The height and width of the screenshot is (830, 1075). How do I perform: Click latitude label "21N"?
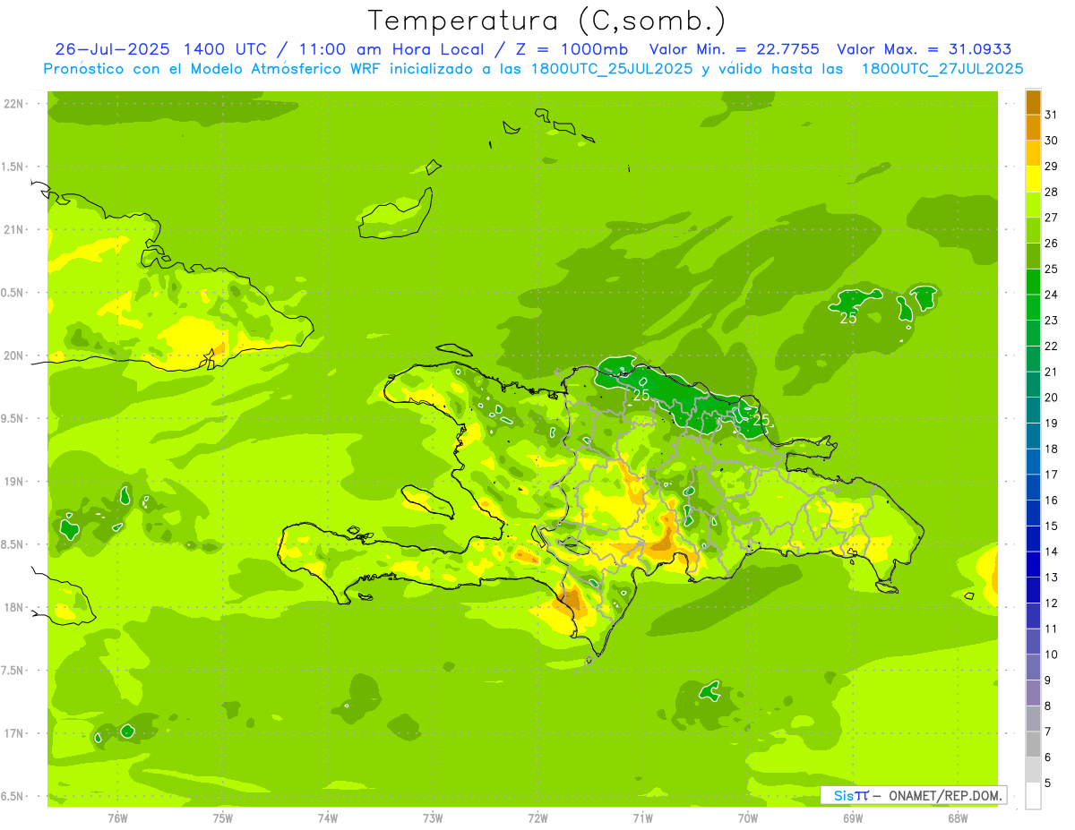click(x=14, y=230)
